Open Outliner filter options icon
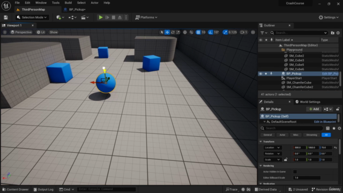The height and width of the screenshot is (193, 343). [264, 33]
